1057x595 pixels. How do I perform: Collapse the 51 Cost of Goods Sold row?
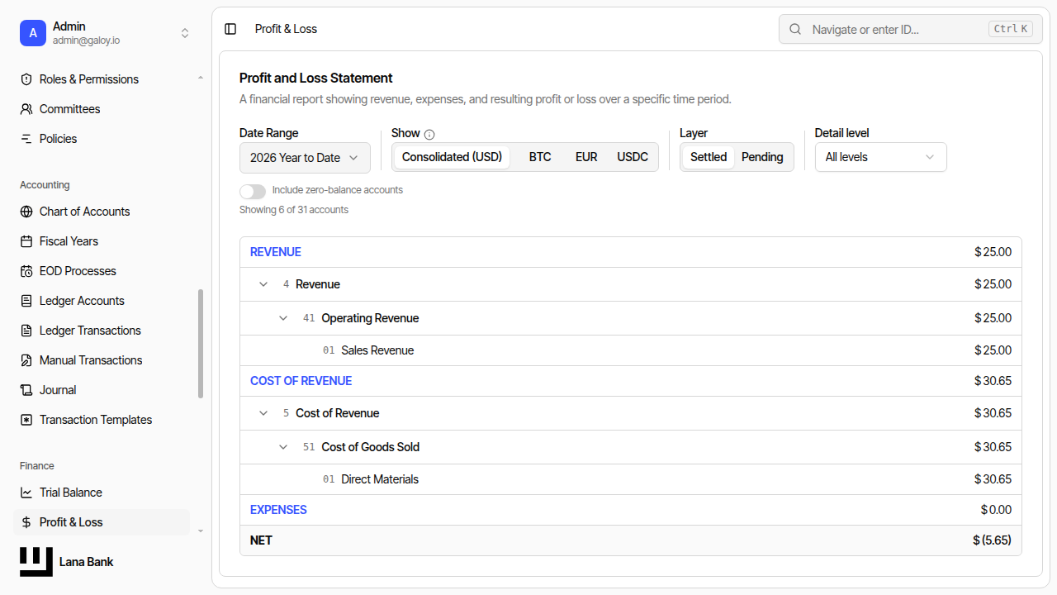coord(283,447)
